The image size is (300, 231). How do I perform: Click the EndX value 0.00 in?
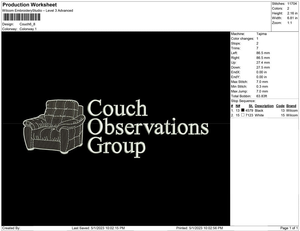click(x=262, y=72)
